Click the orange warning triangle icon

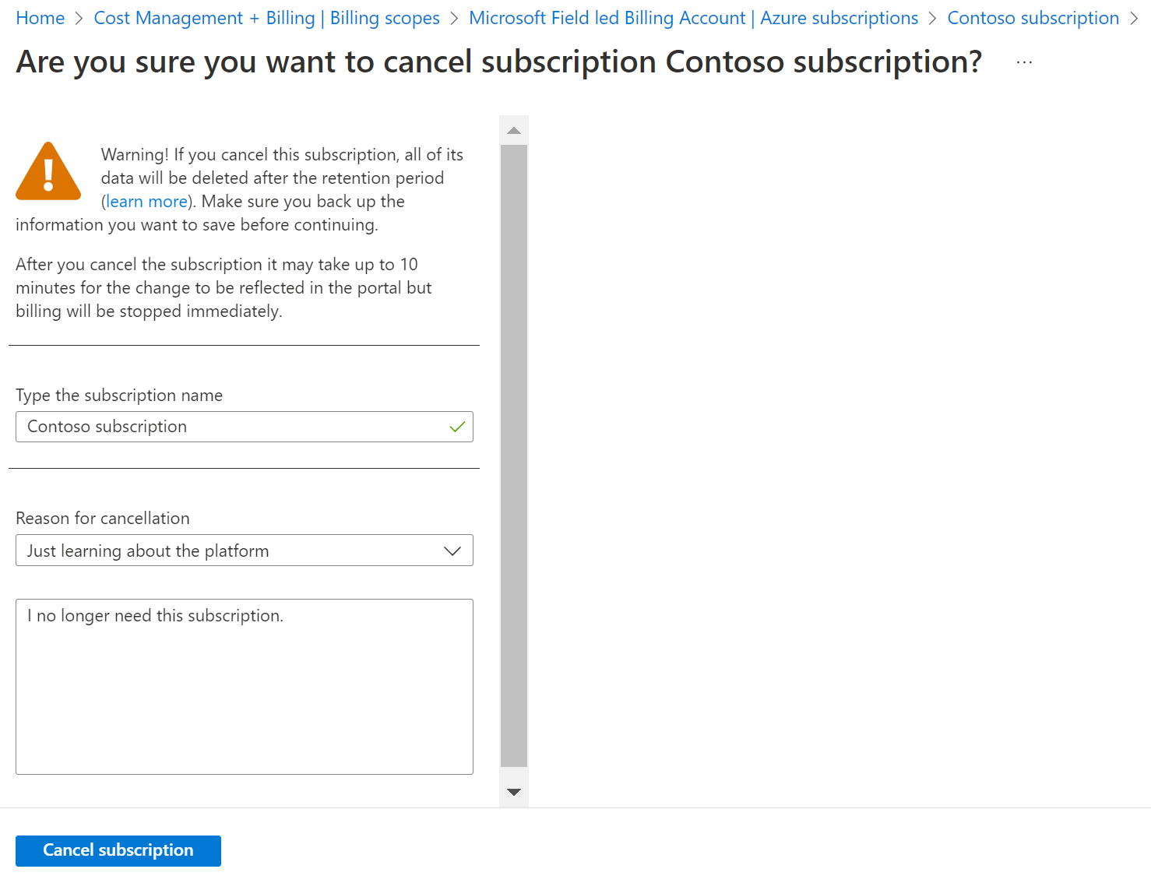pos(48,172)
